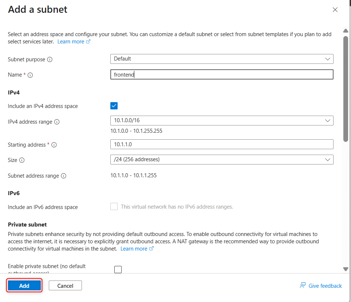Open the IPv4 address range dropdown

click(x=222, y=121)
